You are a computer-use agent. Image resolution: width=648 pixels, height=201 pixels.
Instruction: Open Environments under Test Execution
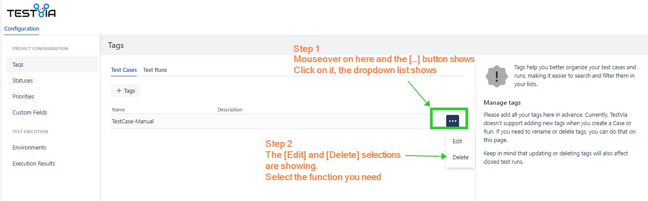coord(29,148)
